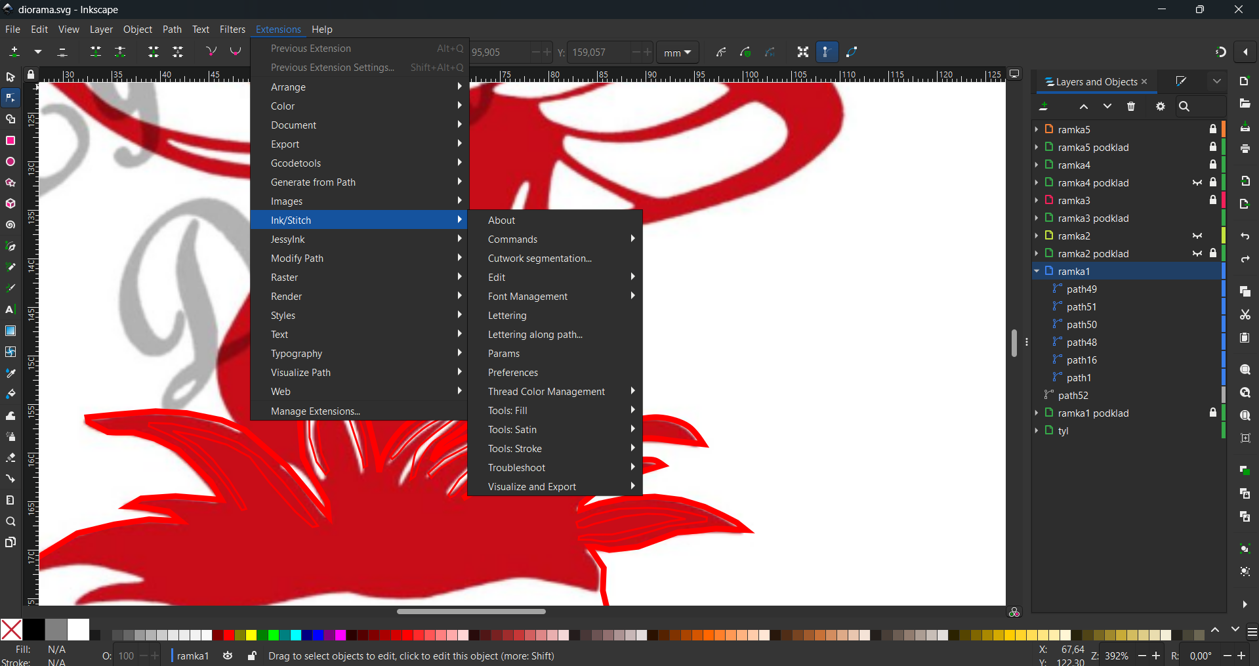Open current layer ramka1 dropdown in status bar

tap(191, 656)
